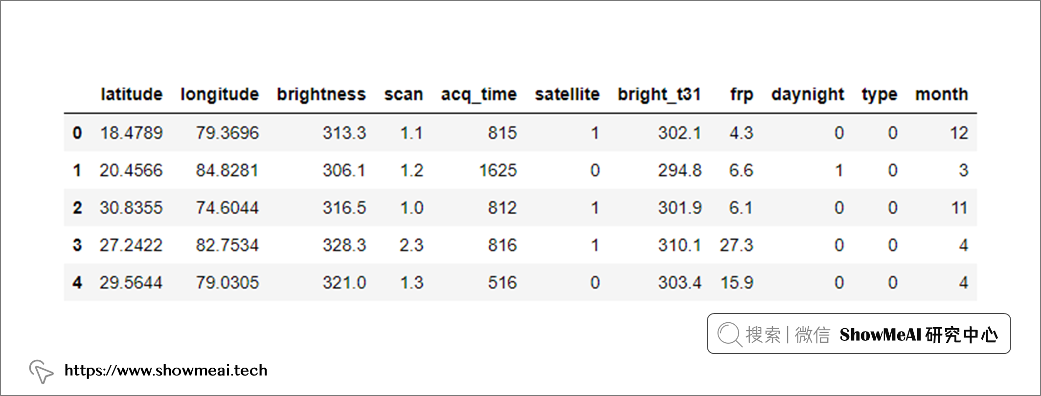Viewport: 1041px width, 396px height.
Task: Open the https://www.showmeai.tech link
Action: 166,371
